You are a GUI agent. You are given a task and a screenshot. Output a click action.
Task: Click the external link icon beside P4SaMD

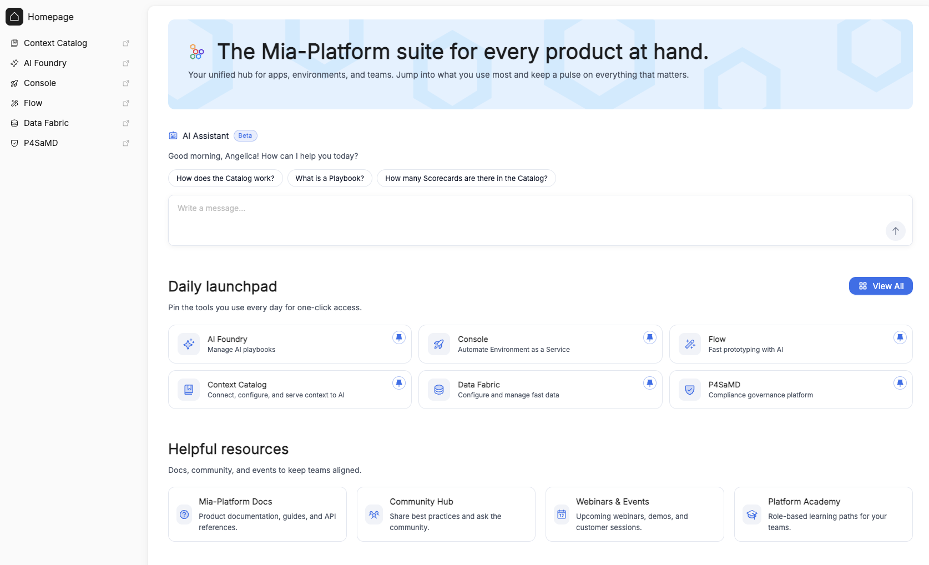[x=126, y=143]
